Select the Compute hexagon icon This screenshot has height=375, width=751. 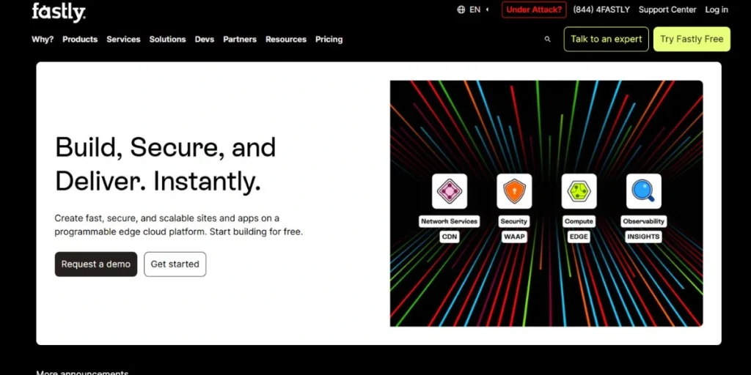point(579,191)
